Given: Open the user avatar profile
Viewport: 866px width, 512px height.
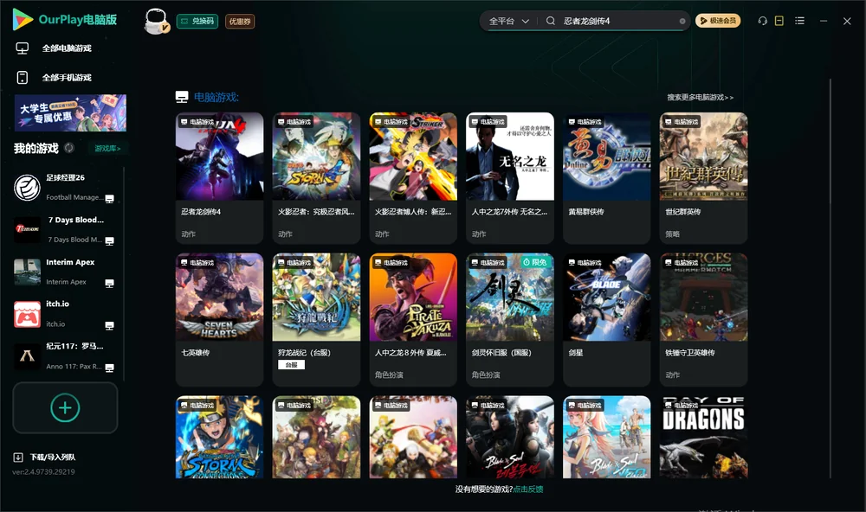Looking at the screenshot, I should tap(156, 21).
